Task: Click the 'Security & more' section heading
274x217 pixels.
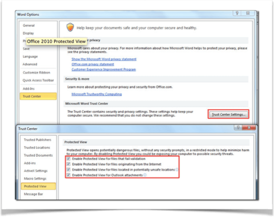Action: coord(77,79)
